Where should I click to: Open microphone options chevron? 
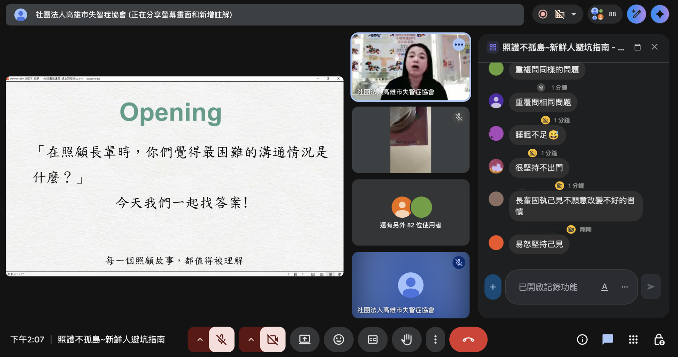coord(200,339)
